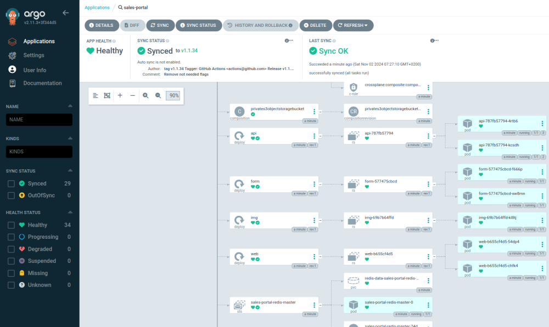Open the web-b655cf4d5-chfk4 pod menu

pyautogui.click(x=542, y=268)
